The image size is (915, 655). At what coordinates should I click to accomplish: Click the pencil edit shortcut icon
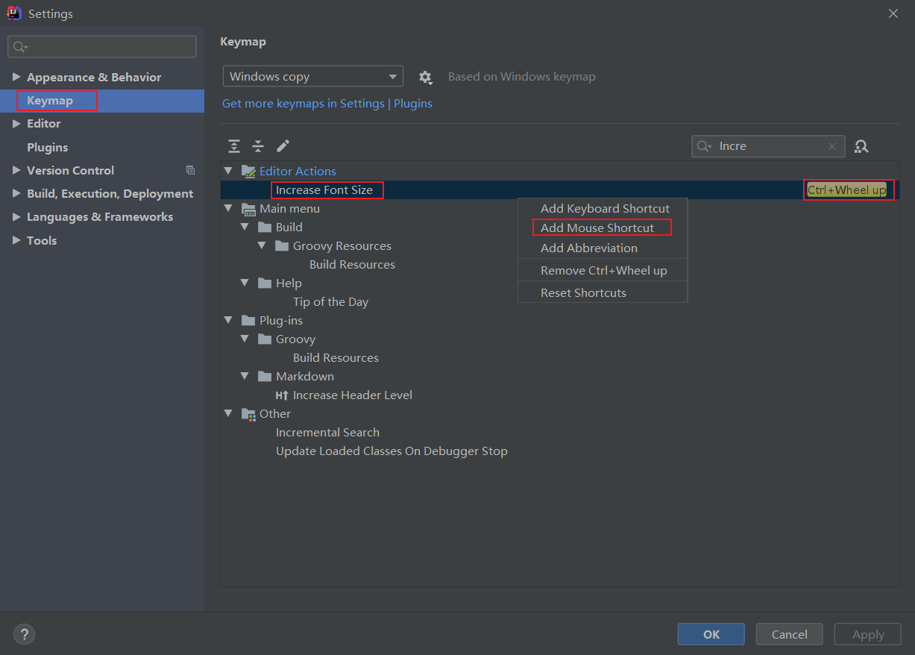click(x=283, y=145)
